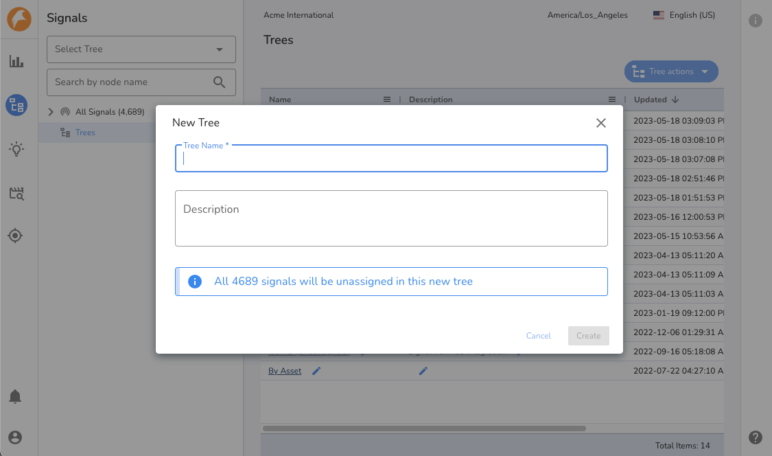Click Total Items: 14 footer text
Viewport: 772px width, 456px height.
point(682,446)
